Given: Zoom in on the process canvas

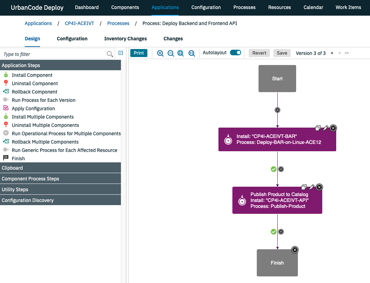Looking at the screenshot, I should [160, 53].
